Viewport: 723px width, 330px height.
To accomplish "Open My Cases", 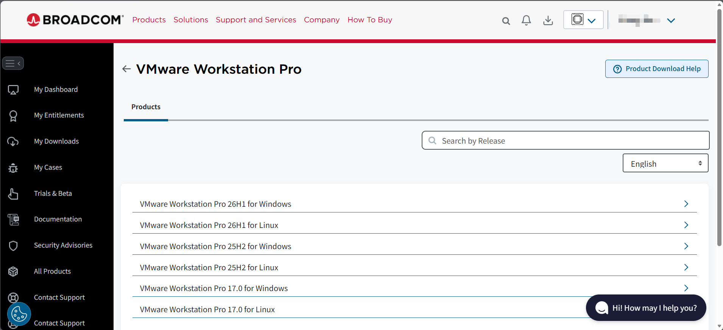I will [48, 167].
